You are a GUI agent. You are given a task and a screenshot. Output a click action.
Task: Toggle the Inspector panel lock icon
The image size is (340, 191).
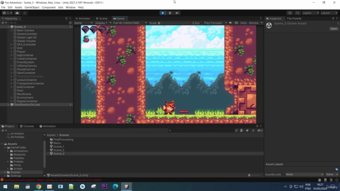[333, 19]
